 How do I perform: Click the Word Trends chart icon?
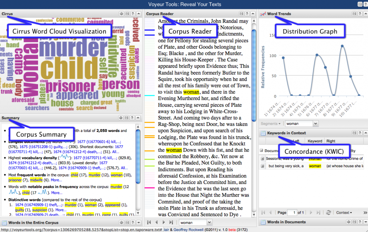(x=263, y=14)
